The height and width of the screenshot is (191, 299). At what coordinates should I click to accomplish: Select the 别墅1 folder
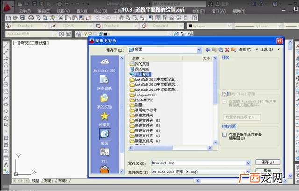coord(137,105)
